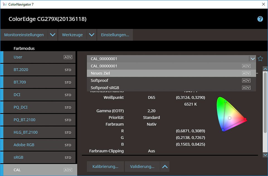The image size is (268, 176).
Task: Mark target as favorite with star icon
Action: 260,58
